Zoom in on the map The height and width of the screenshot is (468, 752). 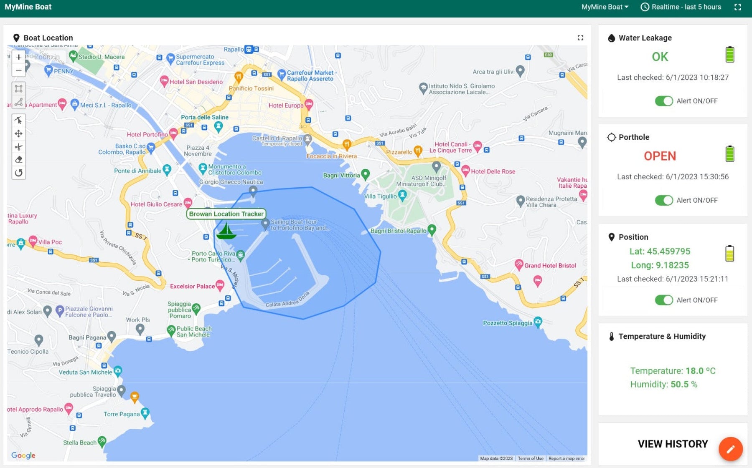pyautogui.click(x=19, y=57)
